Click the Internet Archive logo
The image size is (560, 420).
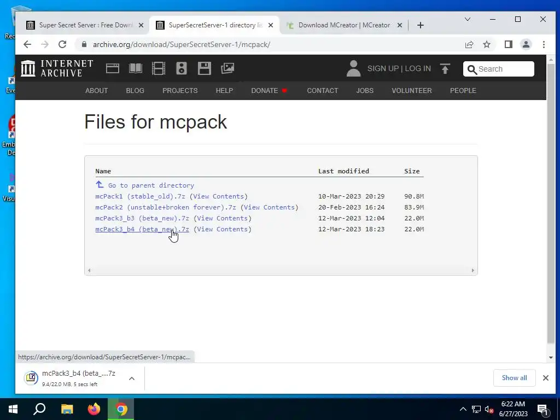click(57, 68)
